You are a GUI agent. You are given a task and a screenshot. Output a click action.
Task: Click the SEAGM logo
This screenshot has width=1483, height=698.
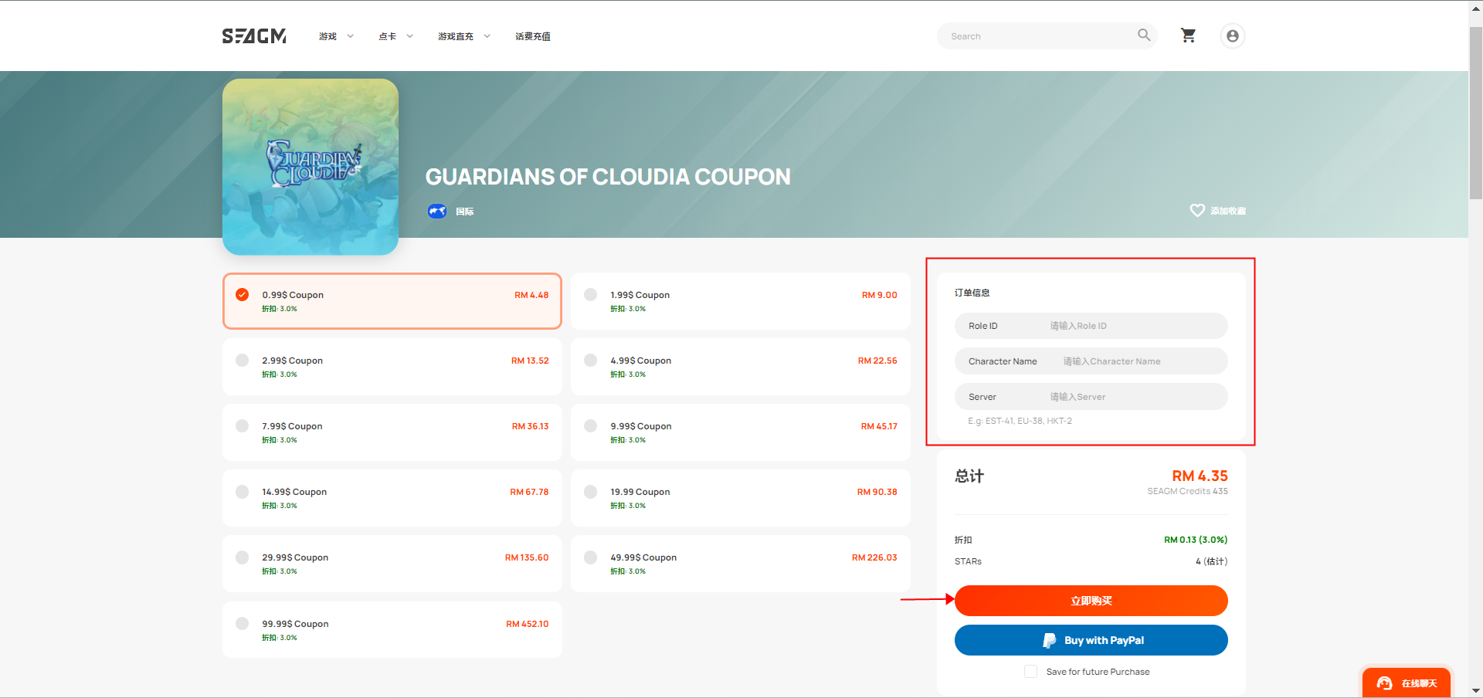coord(254,36)
